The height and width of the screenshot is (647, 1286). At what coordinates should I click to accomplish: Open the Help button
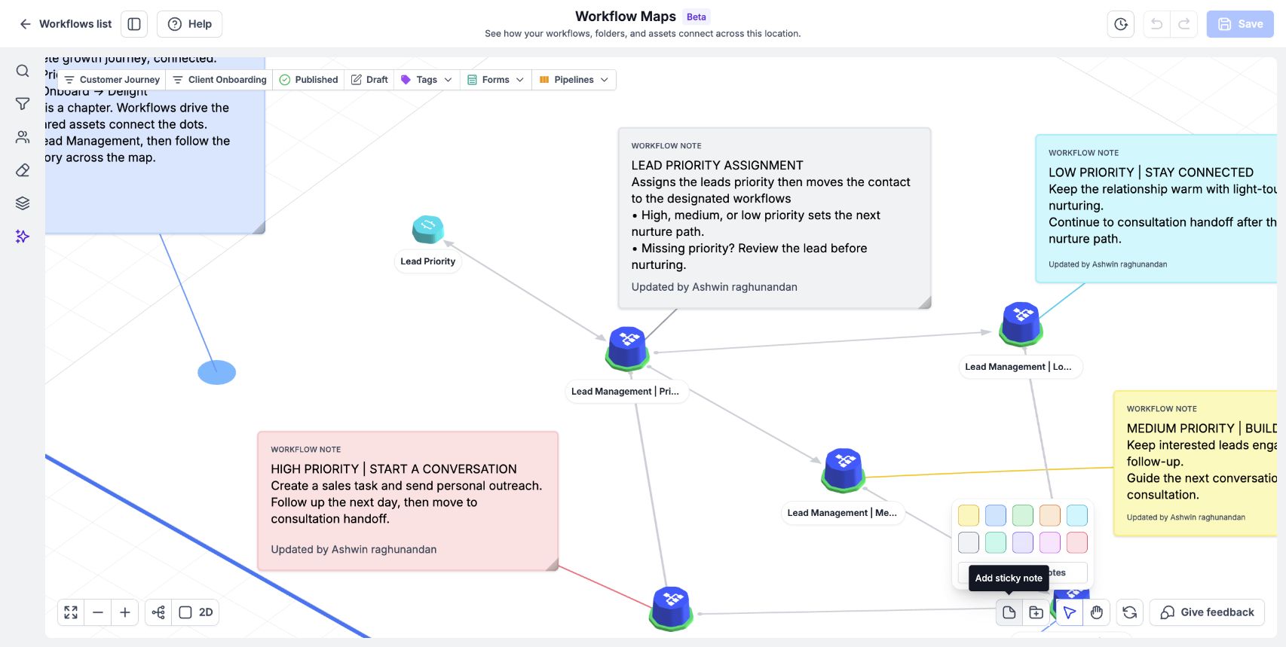tap(189, 24)
